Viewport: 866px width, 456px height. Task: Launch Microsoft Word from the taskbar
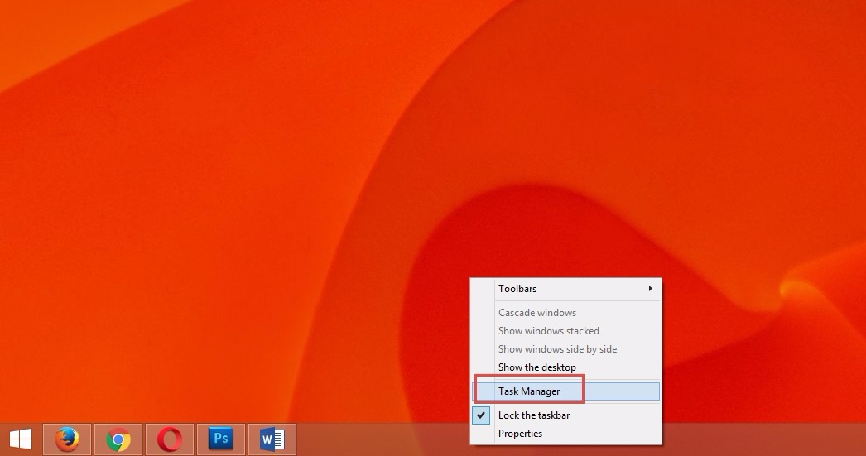pos(272,439)
